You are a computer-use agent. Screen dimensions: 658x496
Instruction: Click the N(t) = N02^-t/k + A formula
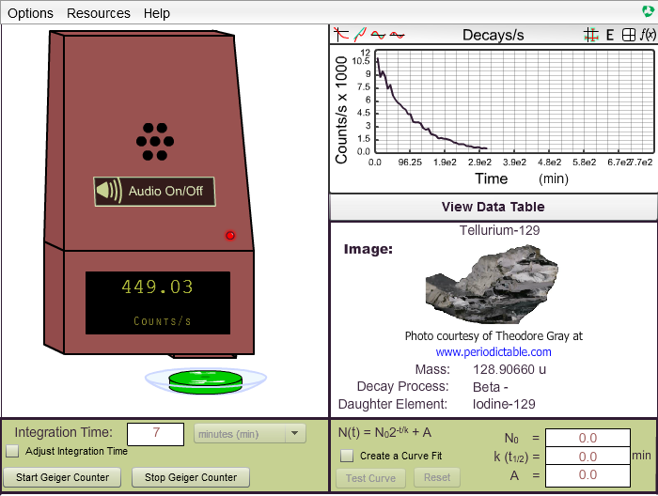pyautogui.click(x=384, y=432)
